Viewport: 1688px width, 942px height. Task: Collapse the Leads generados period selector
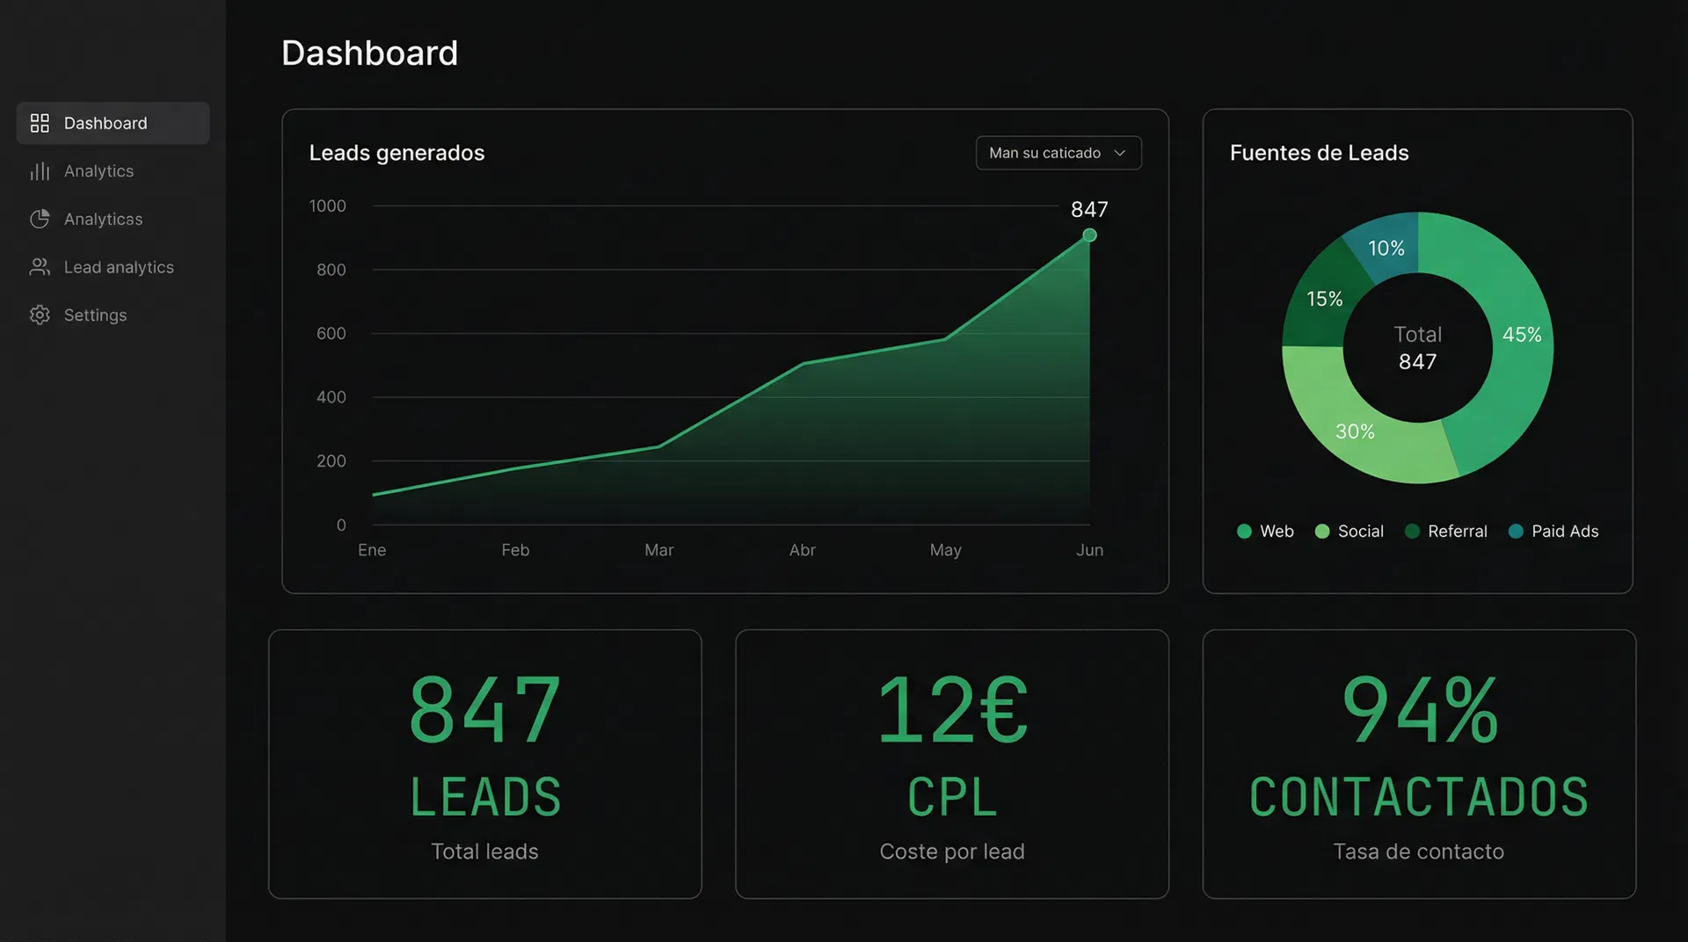(1058, 153)
